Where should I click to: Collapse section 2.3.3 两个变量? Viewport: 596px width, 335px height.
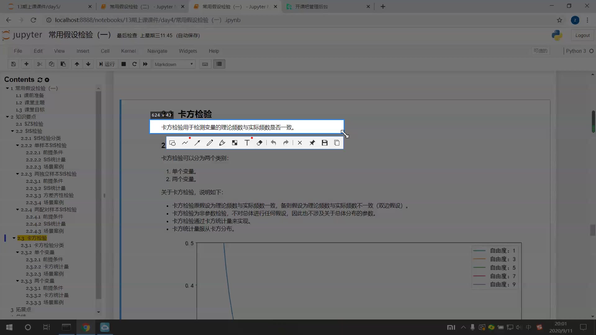click(x=17, y=281)
